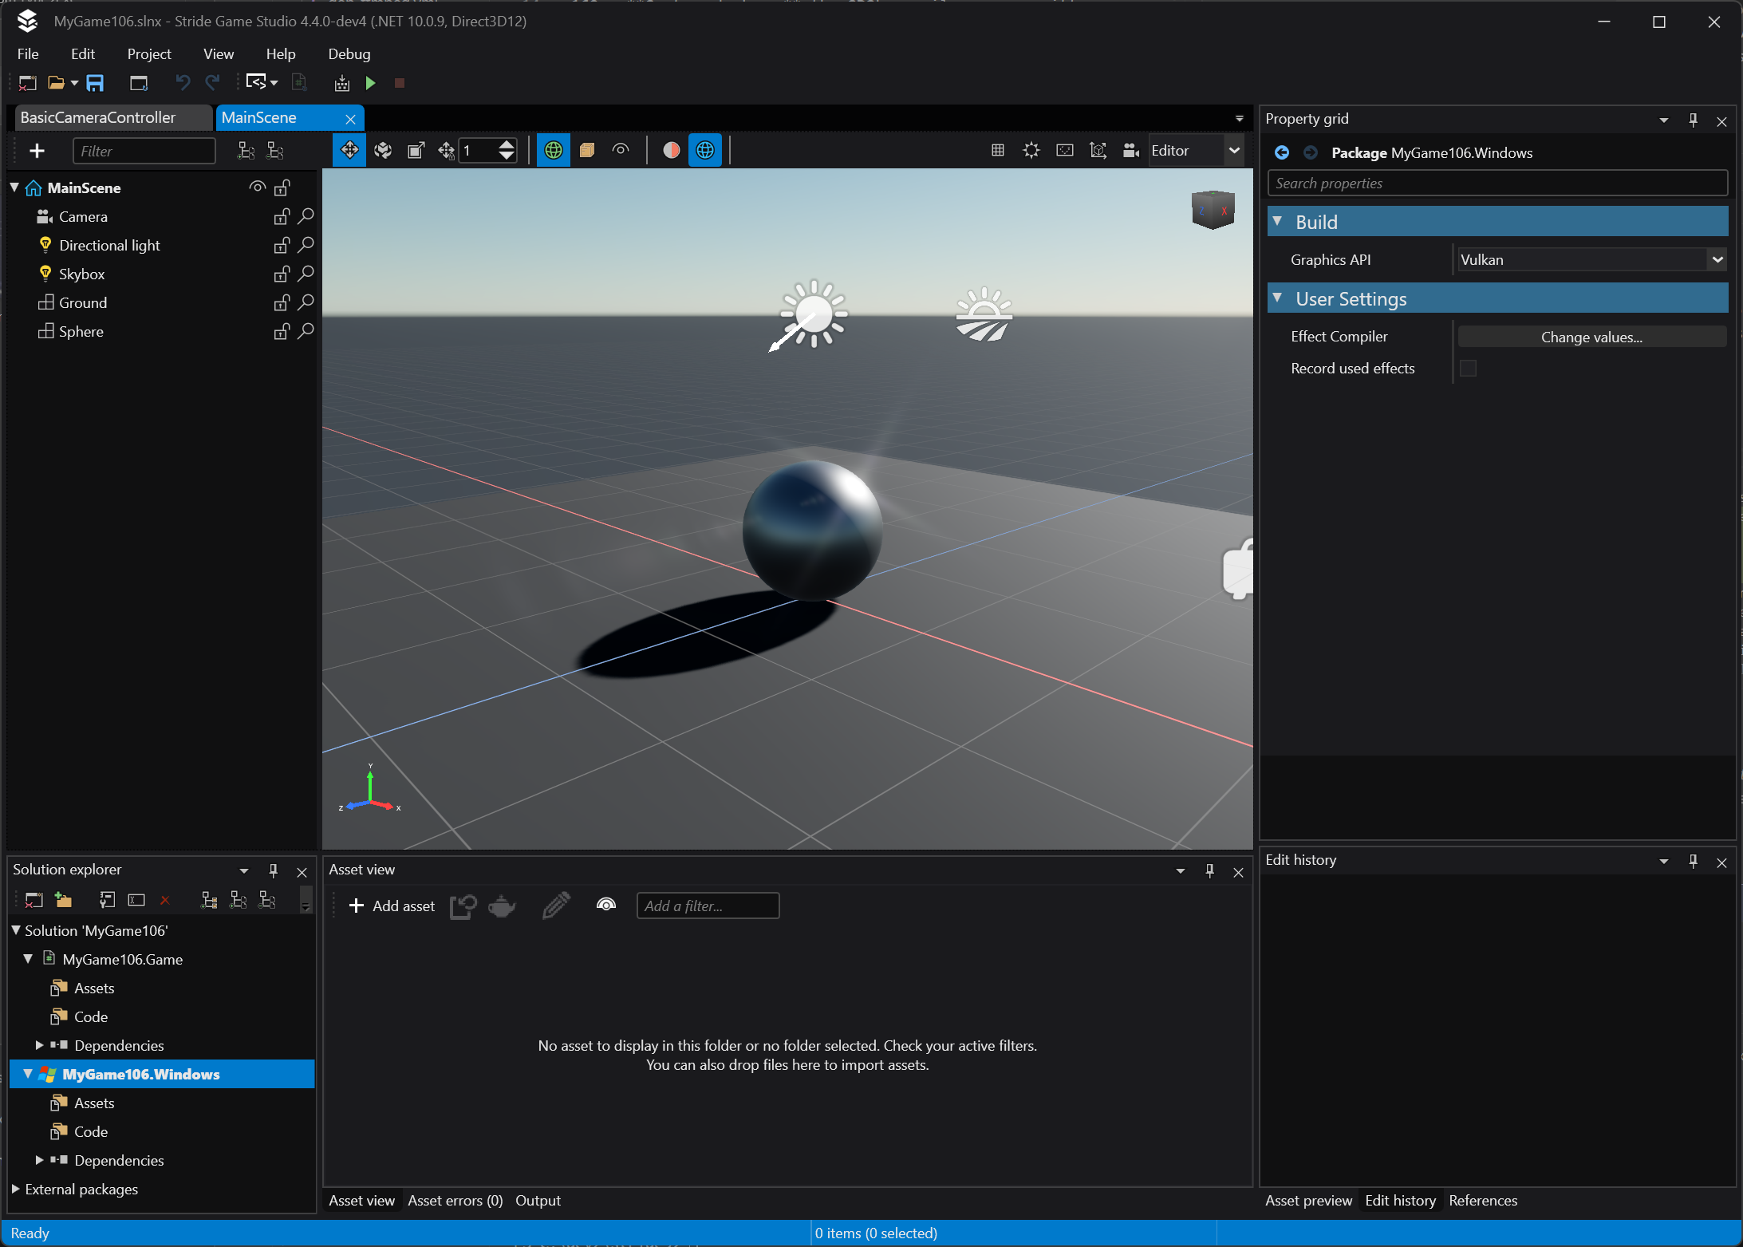
Task: Open the Debug menu
Action: (349, 53)
